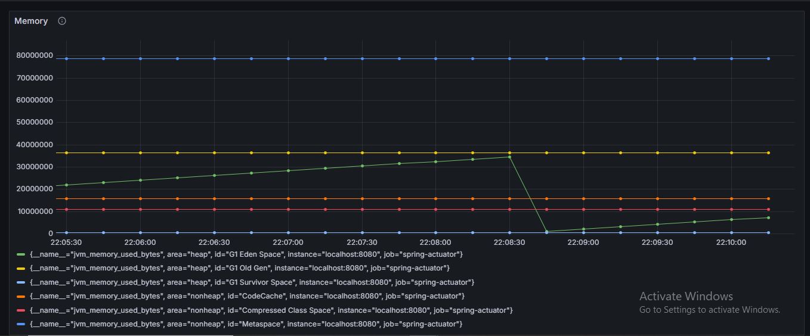Click the green G1 Eden Space color swatch

[21, 254]
